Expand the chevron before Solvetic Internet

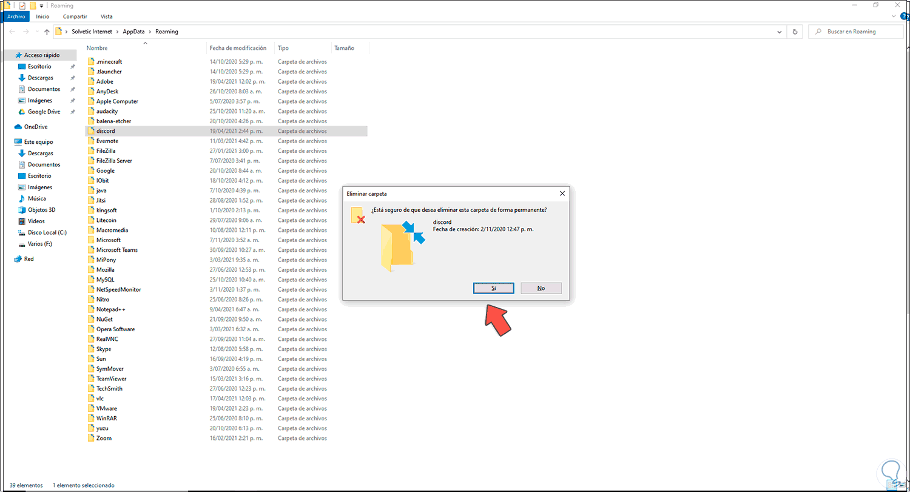coord(67,32)
